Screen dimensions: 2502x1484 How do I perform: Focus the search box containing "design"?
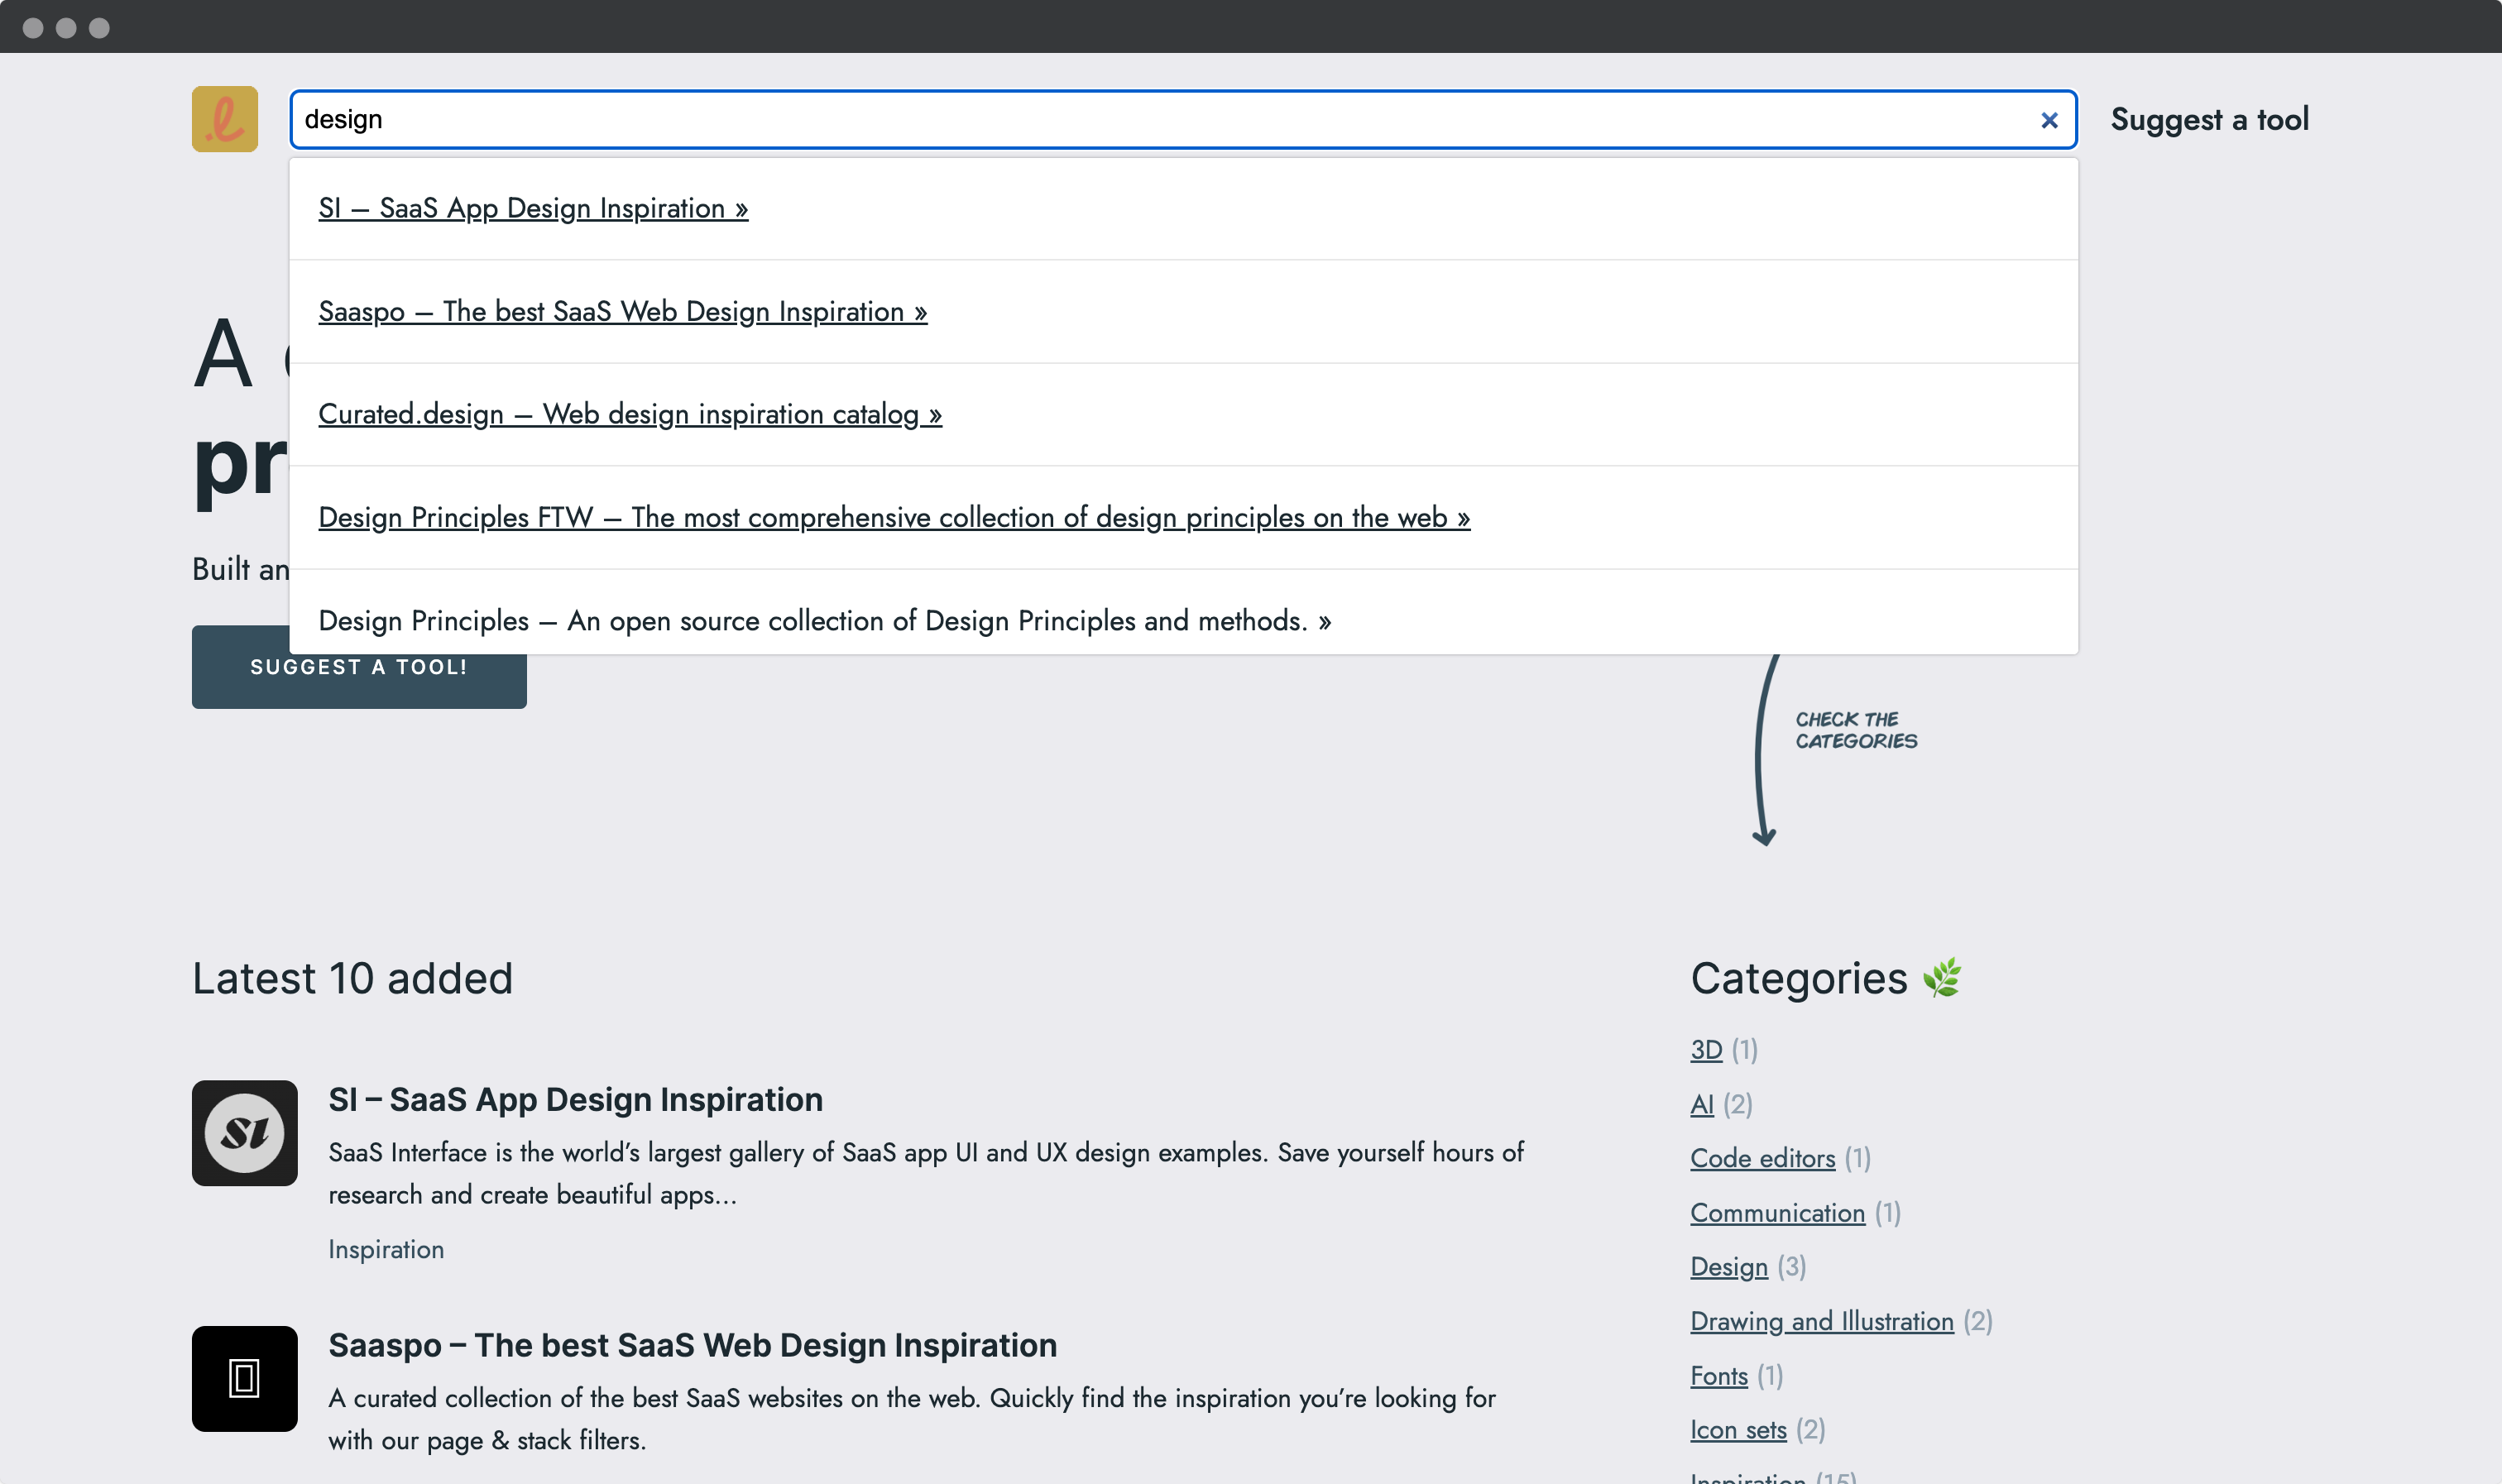1183,120
